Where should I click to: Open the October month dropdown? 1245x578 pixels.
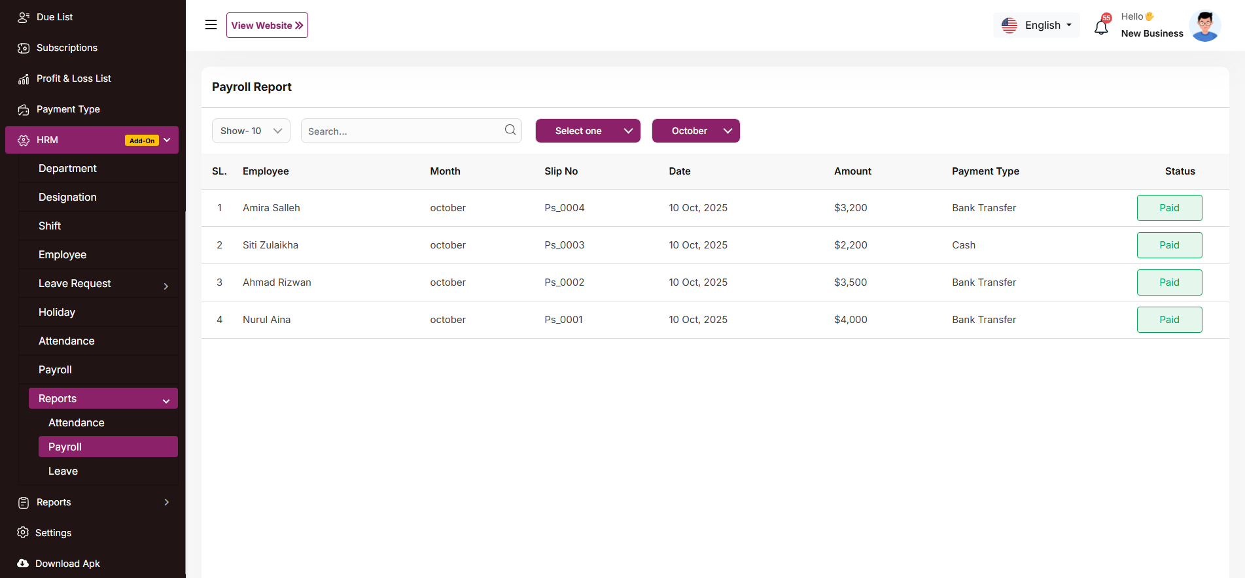[695, 131]
